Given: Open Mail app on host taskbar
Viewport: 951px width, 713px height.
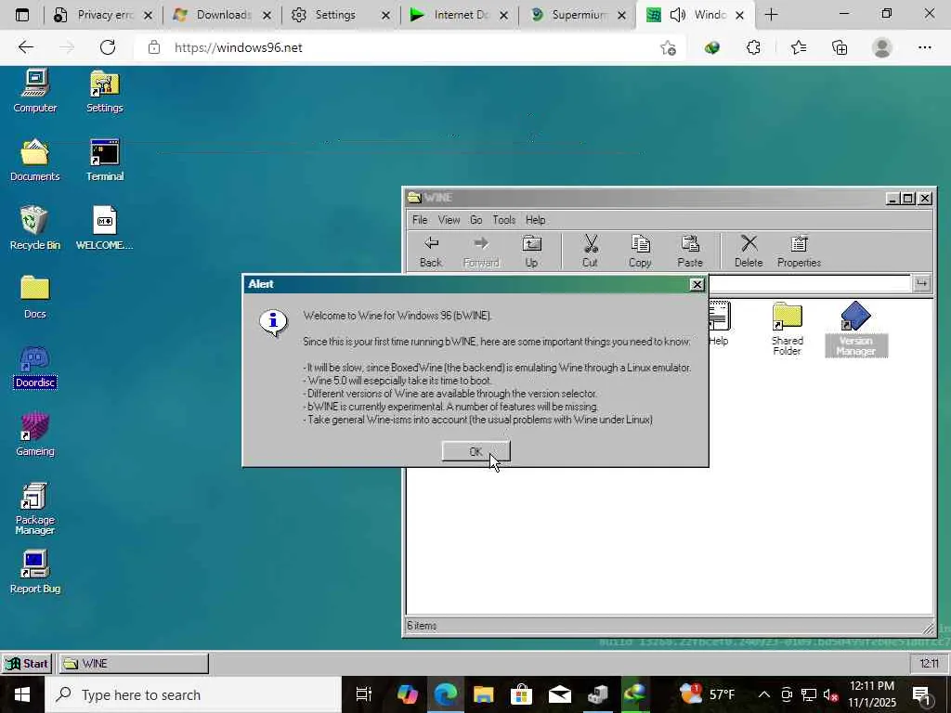Looking at the screenshot, I should pos(559,694).
